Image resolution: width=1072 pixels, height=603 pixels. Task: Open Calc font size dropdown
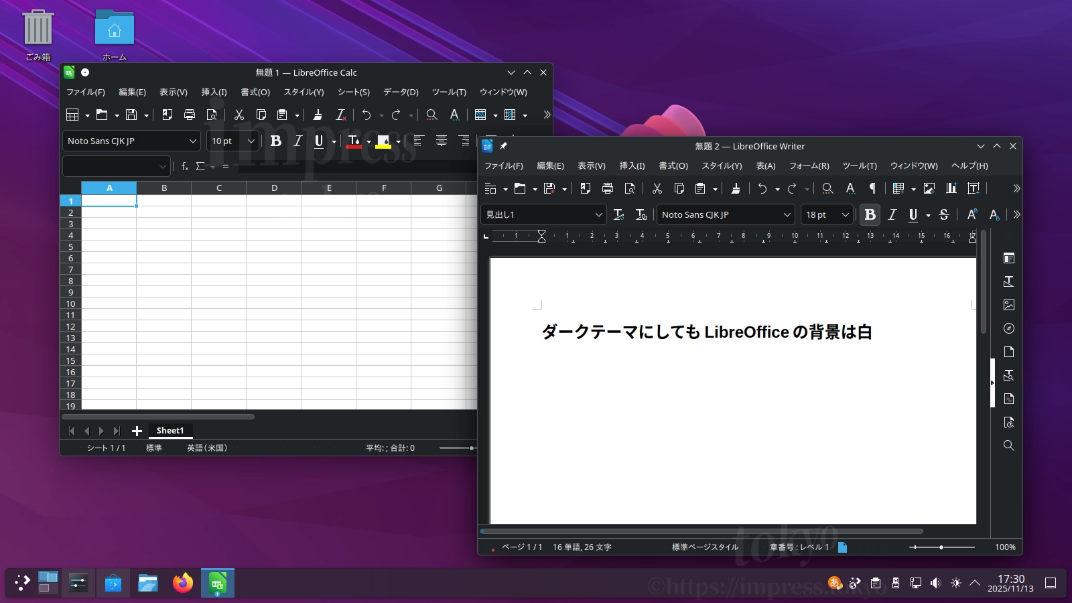(x=251, y=141)
